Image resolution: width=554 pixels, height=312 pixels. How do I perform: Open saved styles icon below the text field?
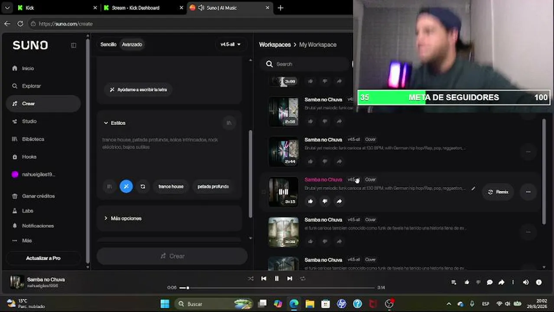tap(109, 186)
